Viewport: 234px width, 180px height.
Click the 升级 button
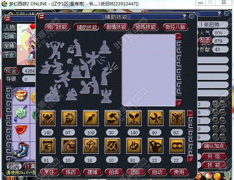pyautogui.click(x=214, y=157)
